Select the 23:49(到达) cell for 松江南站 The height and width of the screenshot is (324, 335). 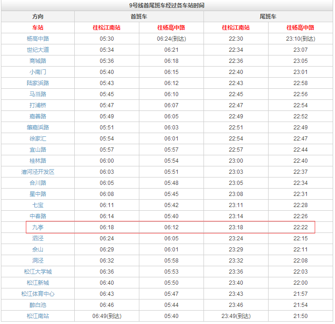click(x=236, y=316)
